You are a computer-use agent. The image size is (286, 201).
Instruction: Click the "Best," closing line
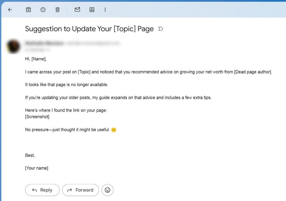click(30, 155)
